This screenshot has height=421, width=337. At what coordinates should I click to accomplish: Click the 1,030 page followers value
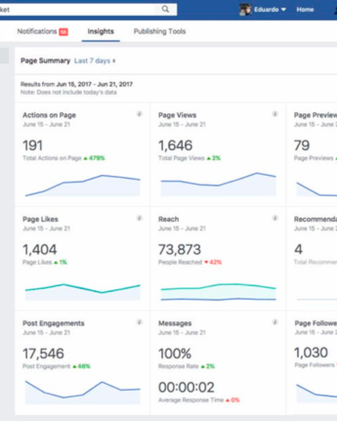pos(311,352)
